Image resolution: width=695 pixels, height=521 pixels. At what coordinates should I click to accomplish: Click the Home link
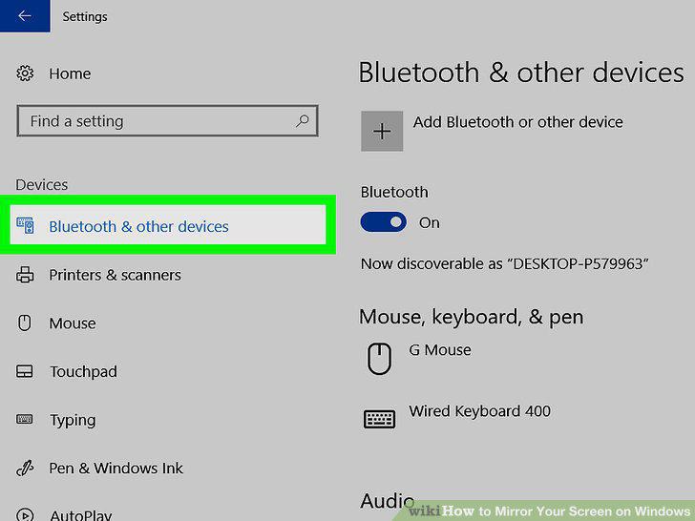click(x=70, y=73)
